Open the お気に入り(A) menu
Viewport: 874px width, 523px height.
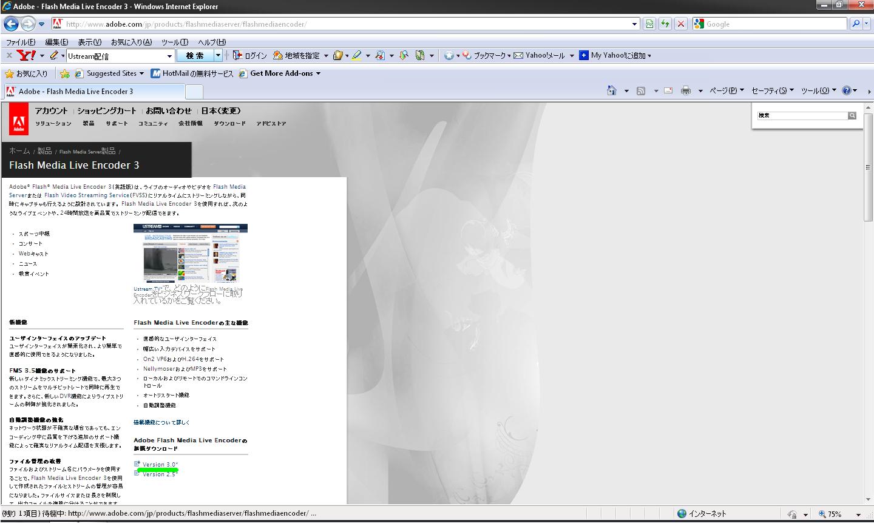click(130, 42)
